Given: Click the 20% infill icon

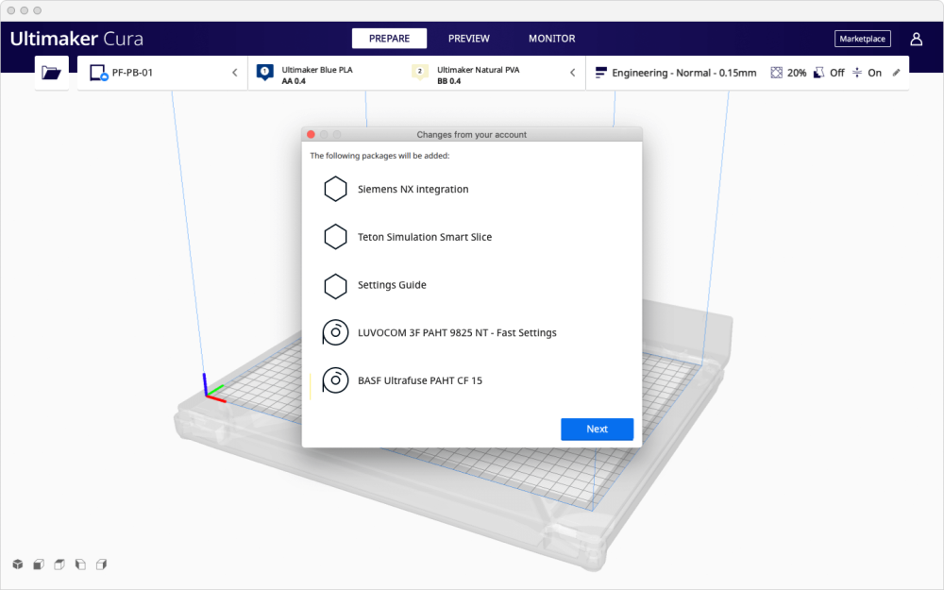Looking at the screenshot, I should click(x=777, y=73).
